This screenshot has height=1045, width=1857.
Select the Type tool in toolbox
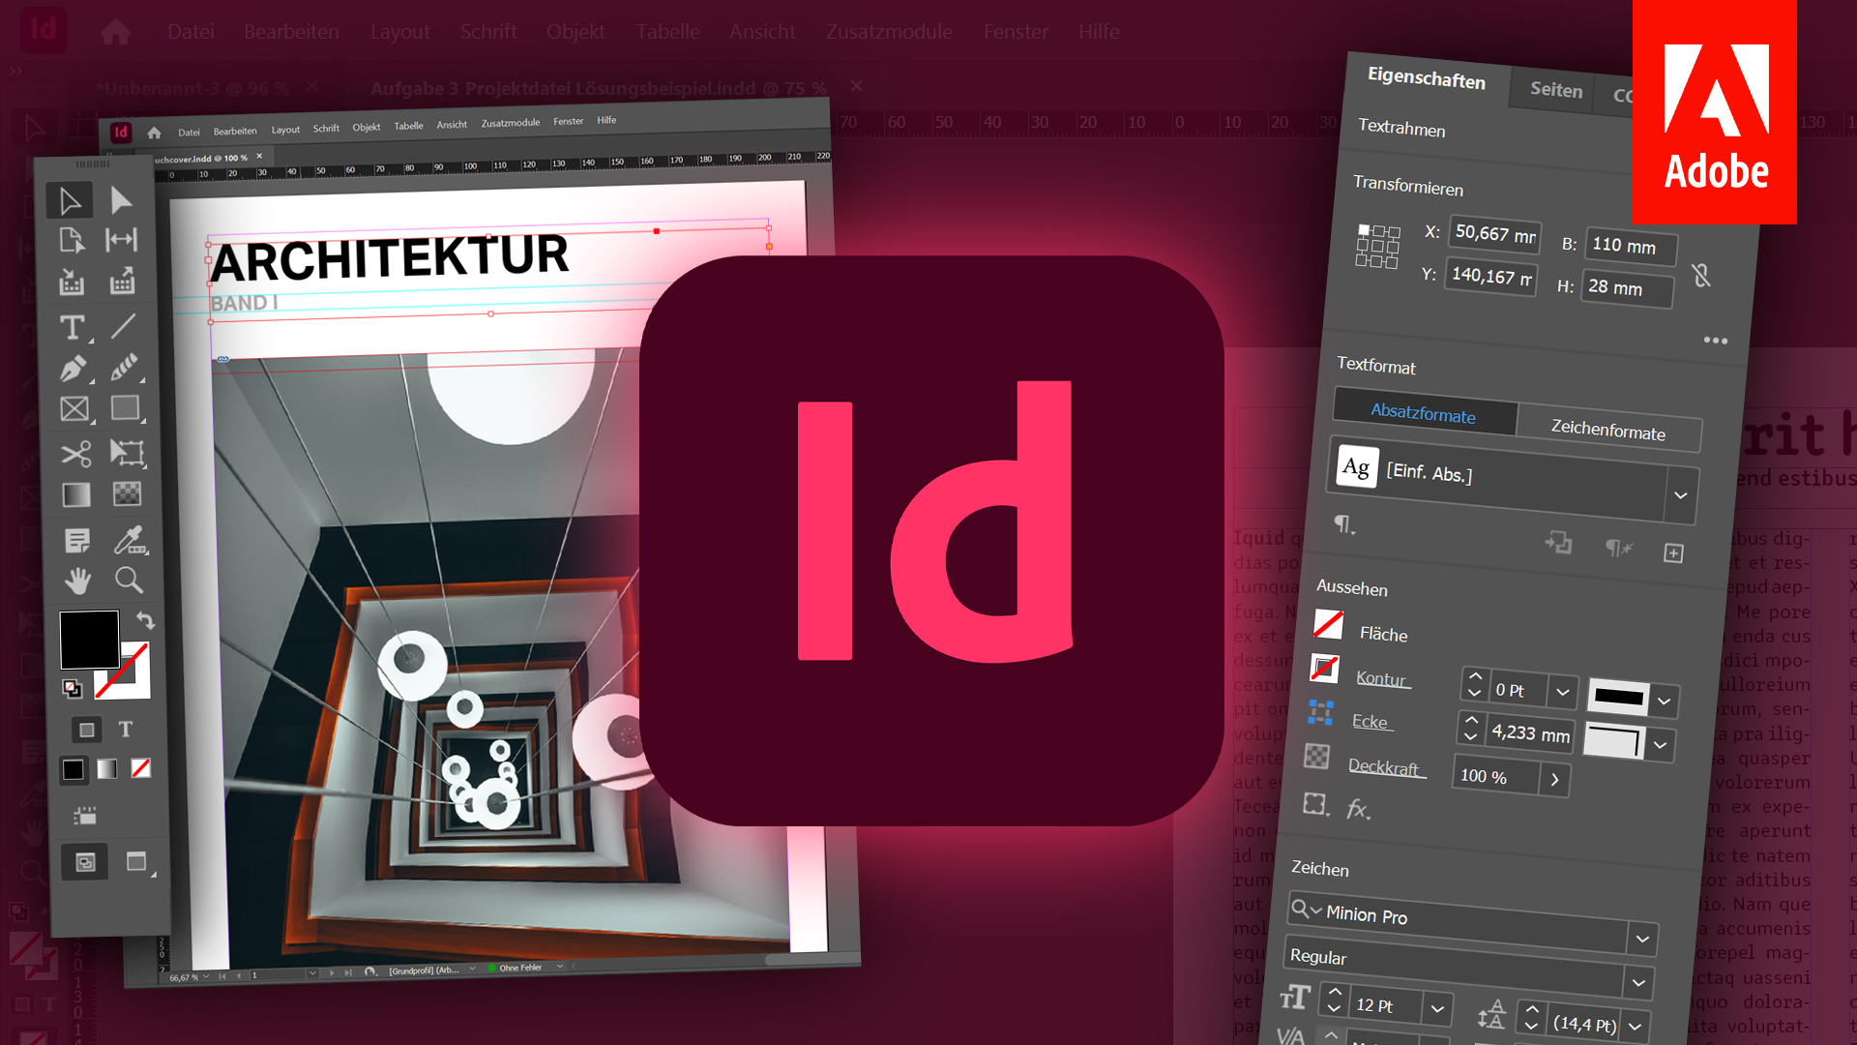pyautogui.click(x=72, y=328)
